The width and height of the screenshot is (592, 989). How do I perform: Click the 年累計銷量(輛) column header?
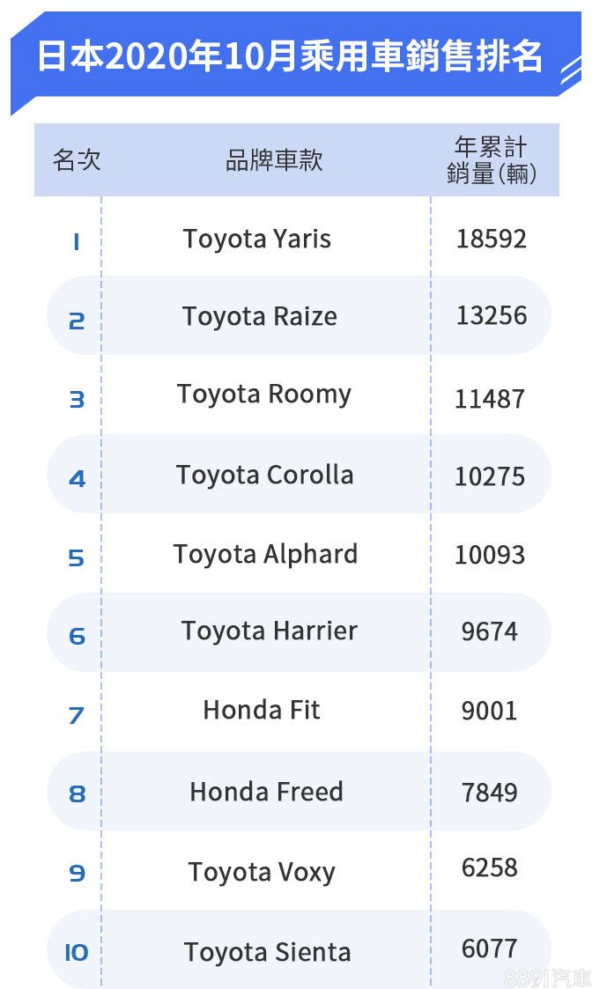[x=492, y=160]
